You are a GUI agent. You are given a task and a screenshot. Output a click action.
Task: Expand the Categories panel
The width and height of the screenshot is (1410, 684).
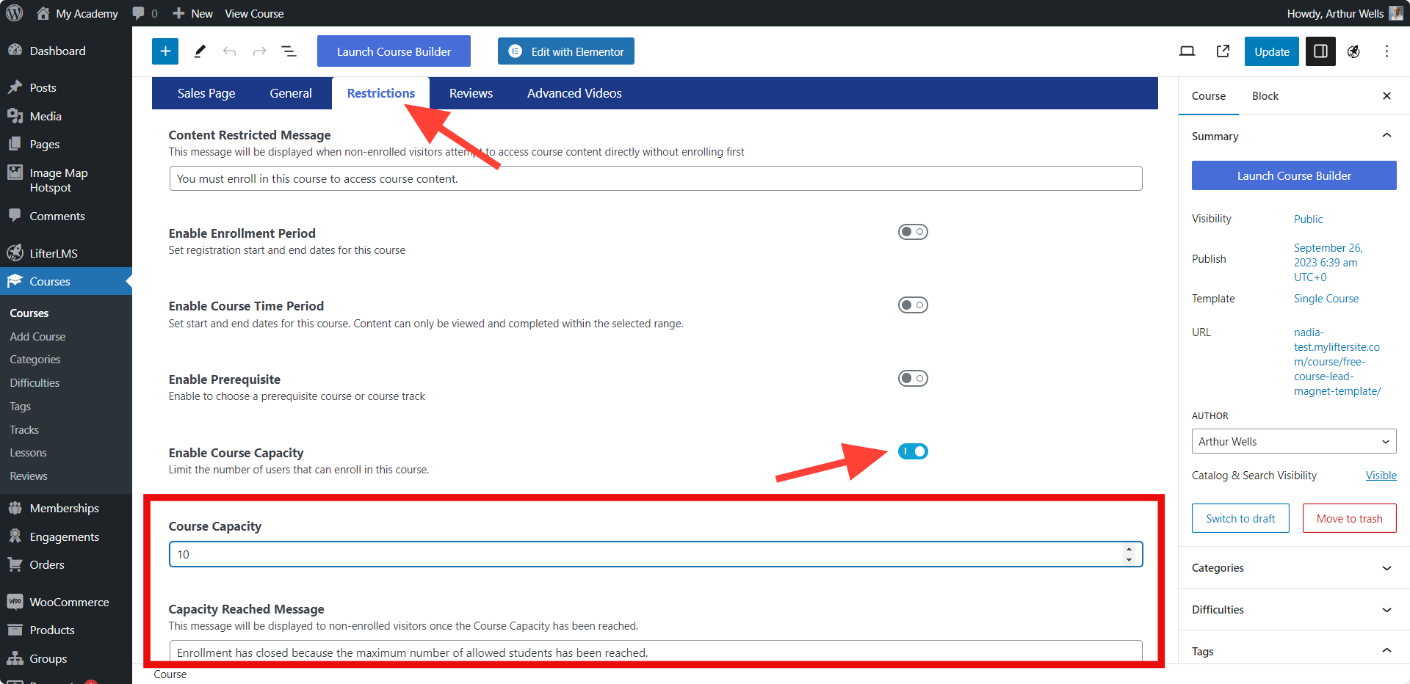1294,567
